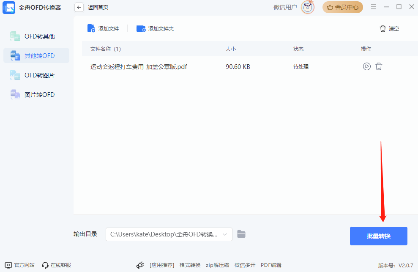Click 添加文件 to add a file
The image size is (418, 272).
coord(103,29)
